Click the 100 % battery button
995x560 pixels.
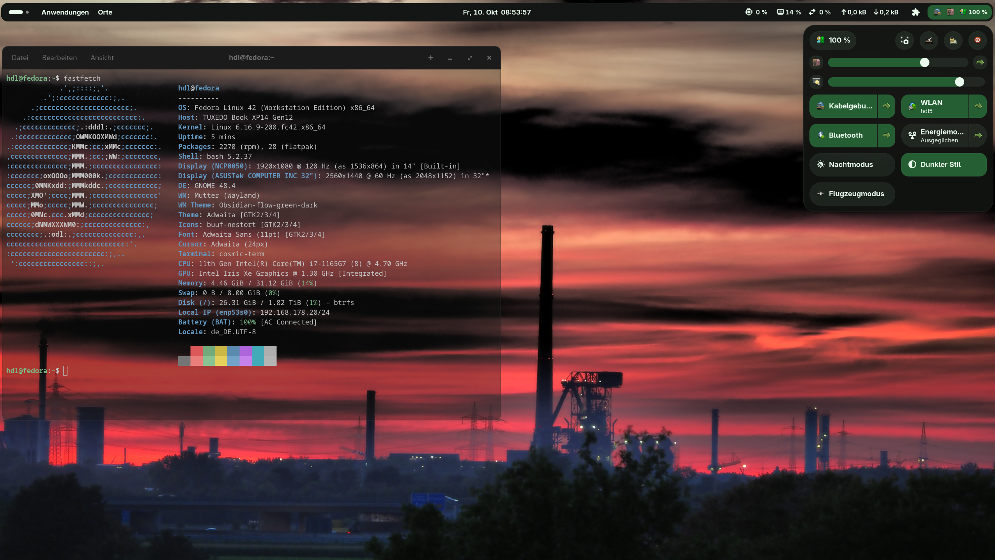833,40
